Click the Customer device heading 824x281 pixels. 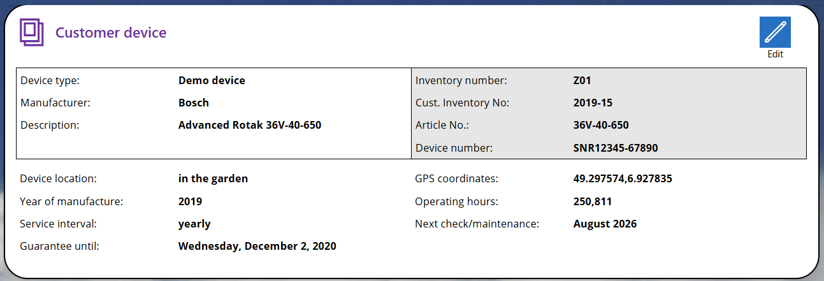[111, 32]
